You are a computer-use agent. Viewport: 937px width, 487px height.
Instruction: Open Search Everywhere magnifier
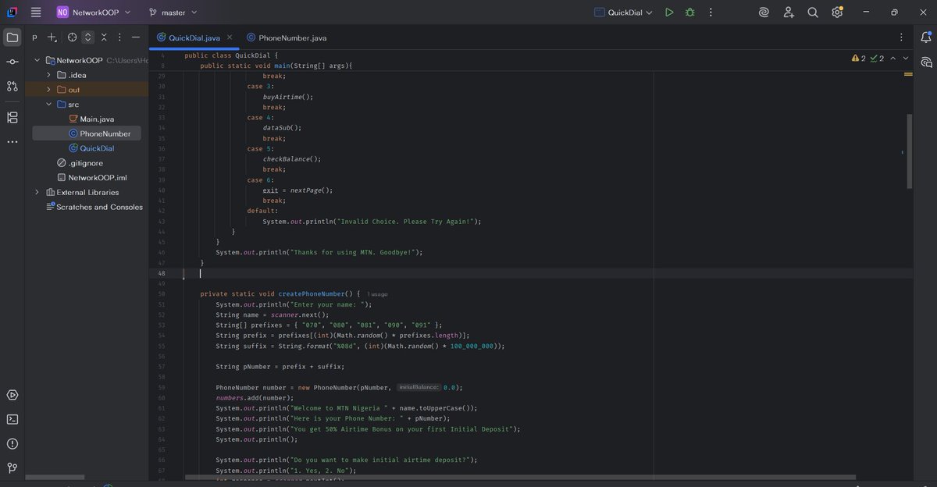[813, 12]
